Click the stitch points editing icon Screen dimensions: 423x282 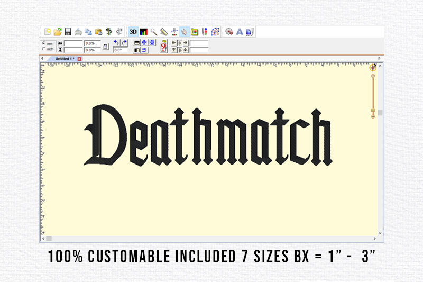pyautogui.click(x=215, y=32)
